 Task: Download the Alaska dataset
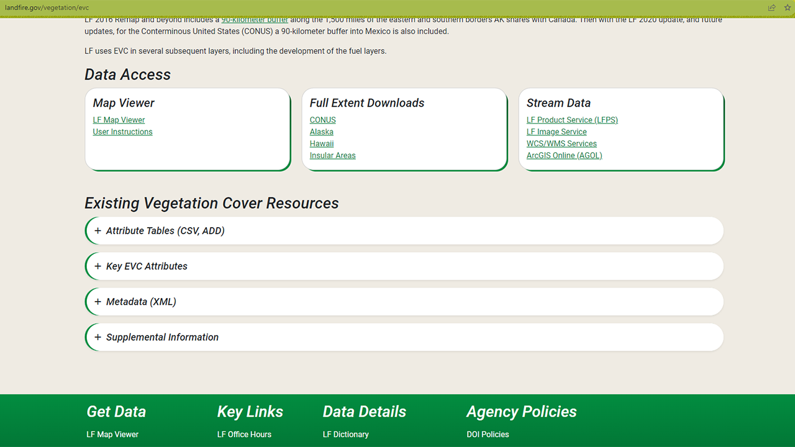tap(321, 132)
